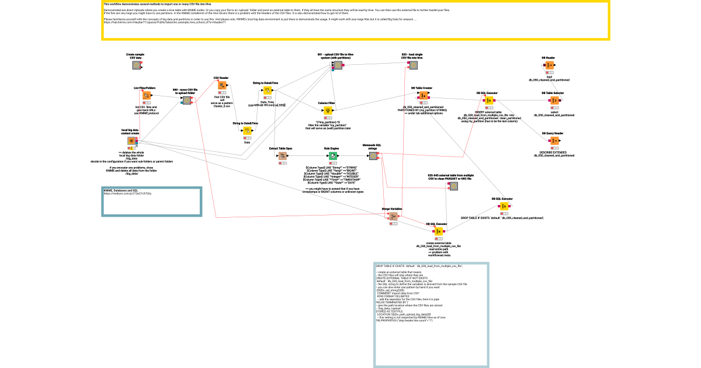
Task: Open the medium.com link in blue annotation
Action: (127, 193)
